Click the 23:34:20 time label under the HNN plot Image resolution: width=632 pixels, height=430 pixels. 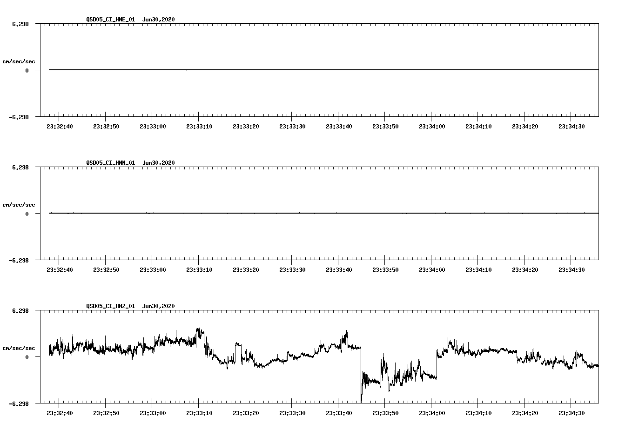point(525,269)
